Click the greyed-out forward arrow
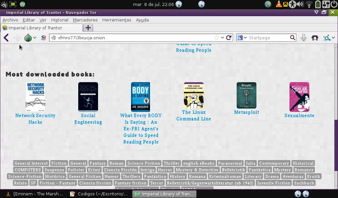The image size is (338, 198). [x=17, y=38]
